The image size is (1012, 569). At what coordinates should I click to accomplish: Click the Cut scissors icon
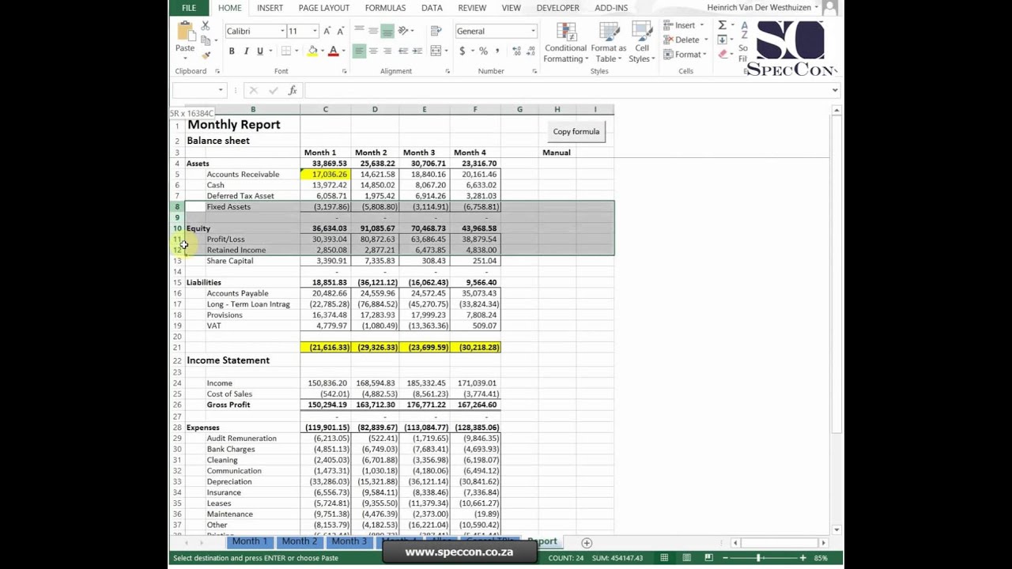coord(206,27)
